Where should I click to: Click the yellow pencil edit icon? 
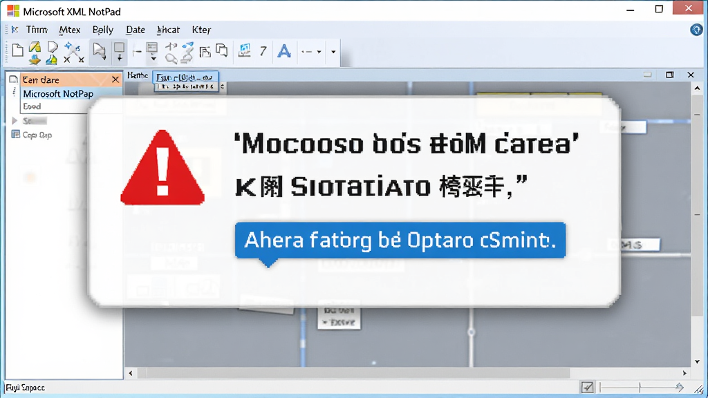[35, 46]
